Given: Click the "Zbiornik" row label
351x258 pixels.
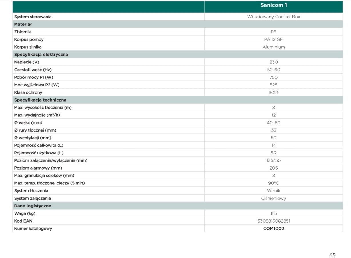Looking at the screenshot, I should (22, 32).
